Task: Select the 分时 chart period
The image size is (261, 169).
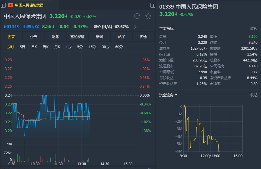Action: click(10, 47)
